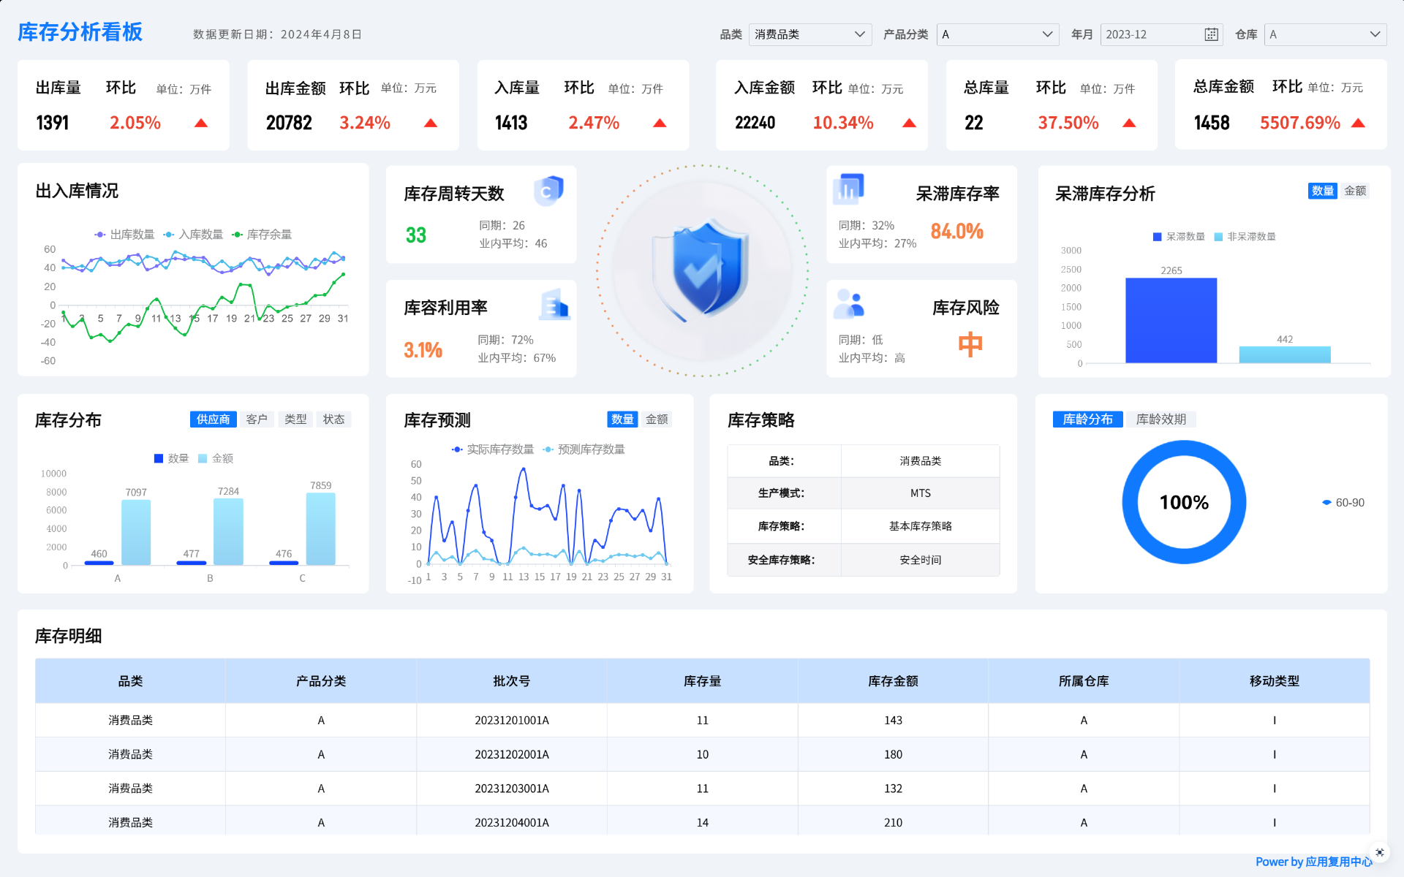The width and height of the screenshot is (1404, 877).
Task: Click the 库存周转天数 cube icon
Action: (x=548, y=191)
